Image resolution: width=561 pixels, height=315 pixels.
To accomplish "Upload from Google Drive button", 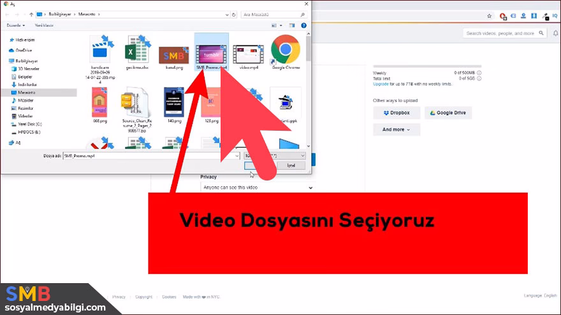I will [x=448, y=113].
